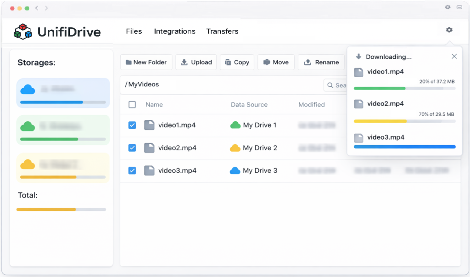Open the settings gear in the app header
This screenshot has width=470, height=277.
click(449, 29)
